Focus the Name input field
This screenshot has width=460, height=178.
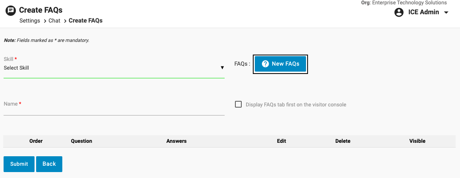[114, 110]
